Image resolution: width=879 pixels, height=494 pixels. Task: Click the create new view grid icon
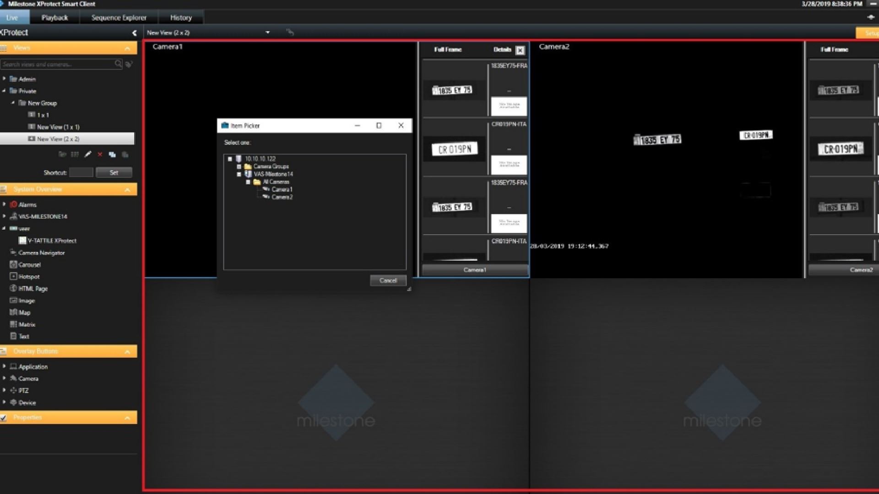(75, 155)
